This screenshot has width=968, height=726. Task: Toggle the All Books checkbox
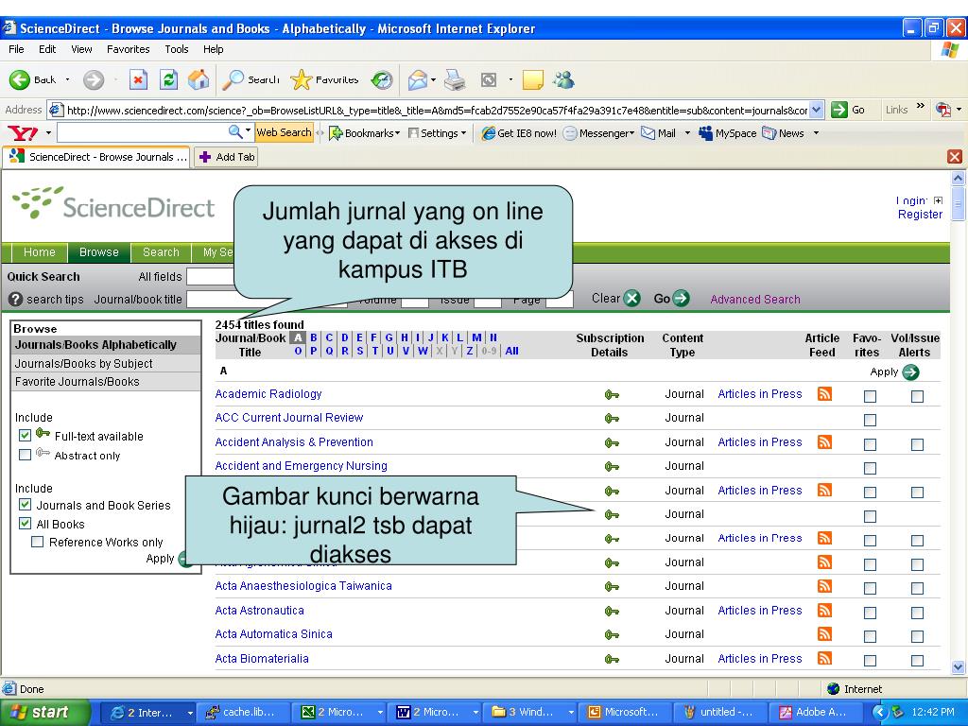point(25,524)
